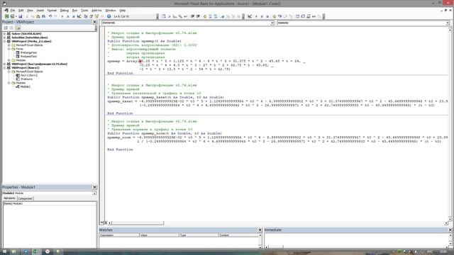Close the Watches panel
454x255 pixels.
coord(260,229)
